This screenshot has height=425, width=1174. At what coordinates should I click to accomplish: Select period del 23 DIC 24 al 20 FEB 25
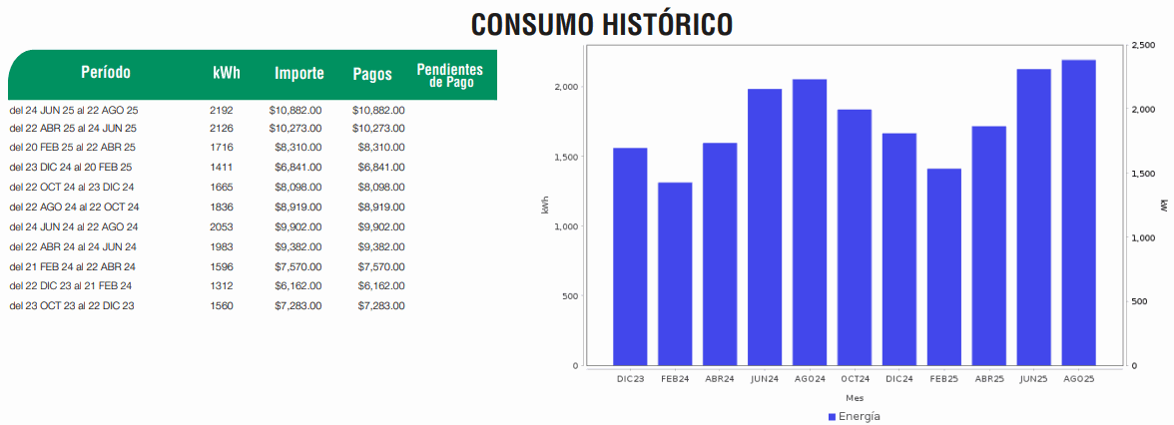coord(71,167)
